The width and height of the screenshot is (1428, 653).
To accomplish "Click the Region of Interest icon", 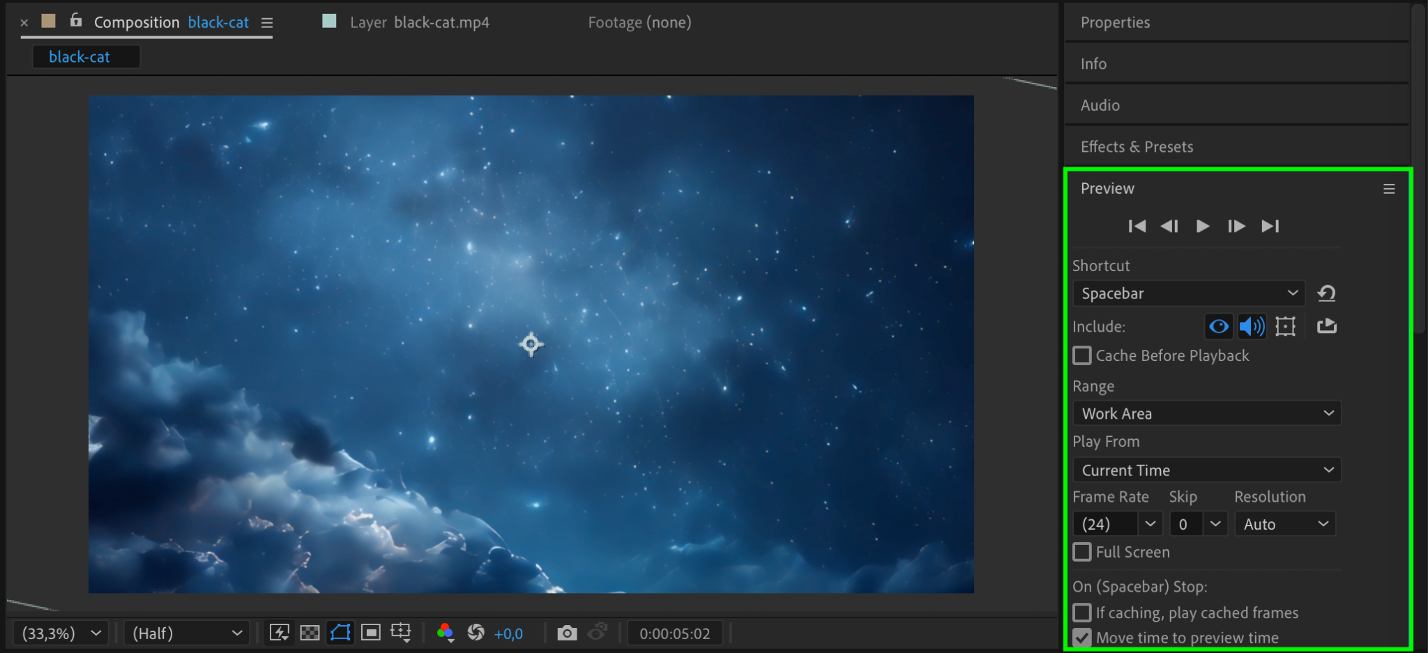I will pos(371,633).
